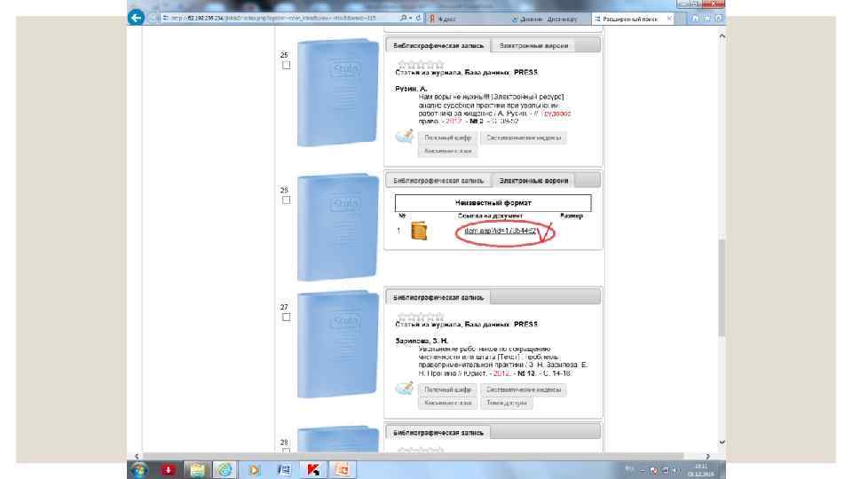Select Библиографическая запись tab in record 25
Screen dimensions: 852x479
pos(438,45)
